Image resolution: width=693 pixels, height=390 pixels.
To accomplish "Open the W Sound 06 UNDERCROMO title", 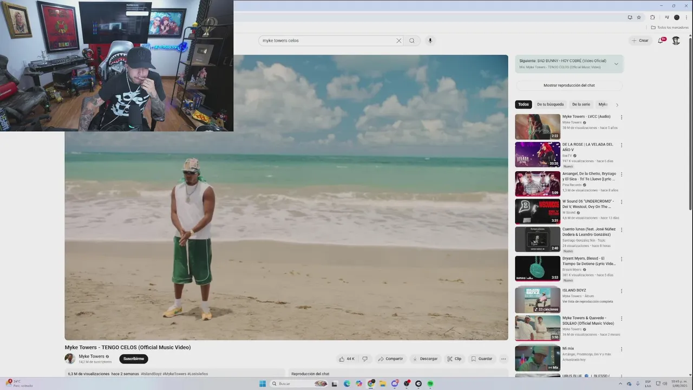I will (x=588, y=204).
